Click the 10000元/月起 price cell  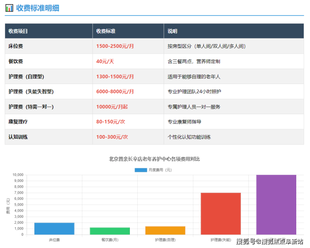coord(112,107)
